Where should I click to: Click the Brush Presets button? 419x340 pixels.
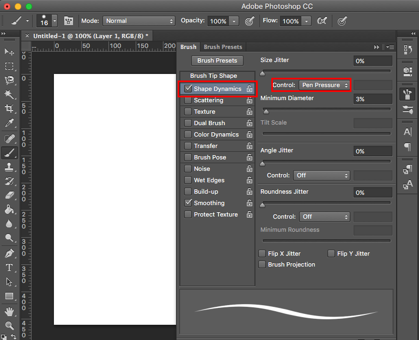pos(217,61)
